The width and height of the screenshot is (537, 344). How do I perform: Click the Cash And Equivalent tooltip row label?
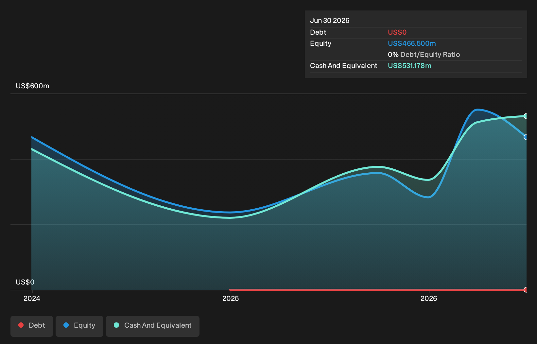[x=343, y=66]
